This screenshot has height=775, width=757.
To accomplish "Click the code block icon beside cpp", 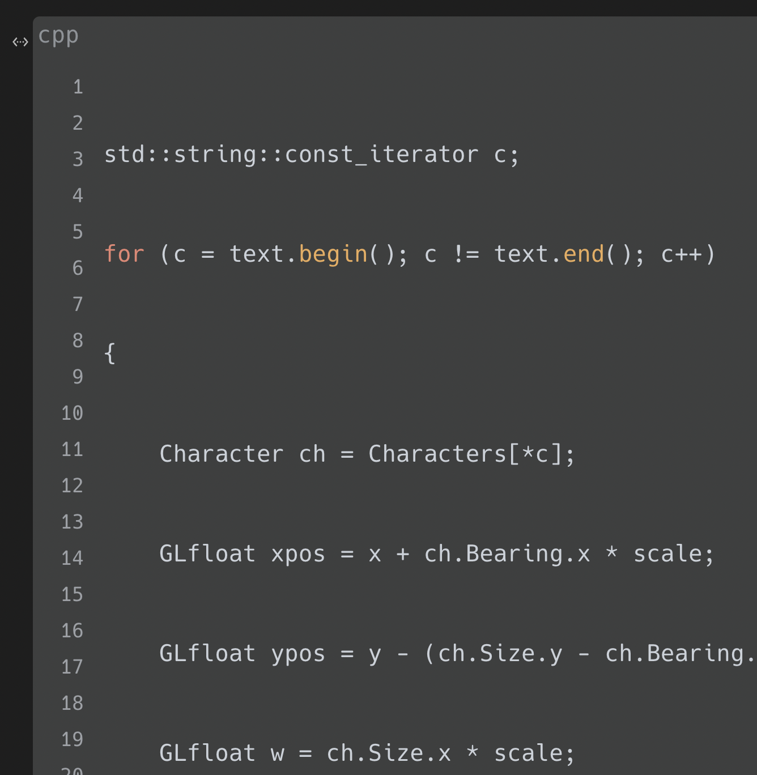I will click(20, 42).
